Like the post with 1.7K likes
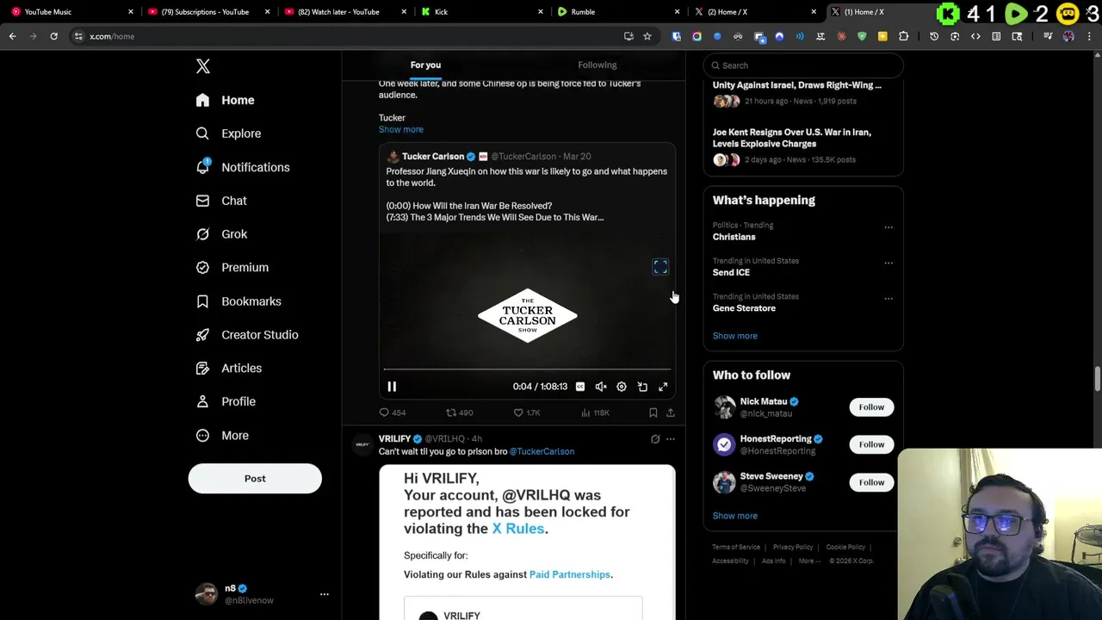 (526, 412)
